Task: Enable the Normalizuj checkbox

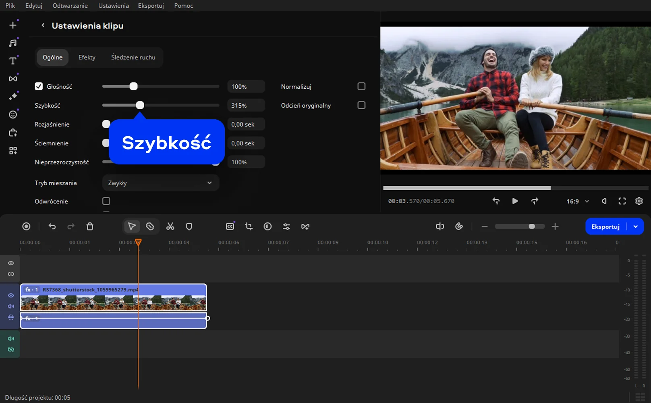Action: click(x=361, y=86)
